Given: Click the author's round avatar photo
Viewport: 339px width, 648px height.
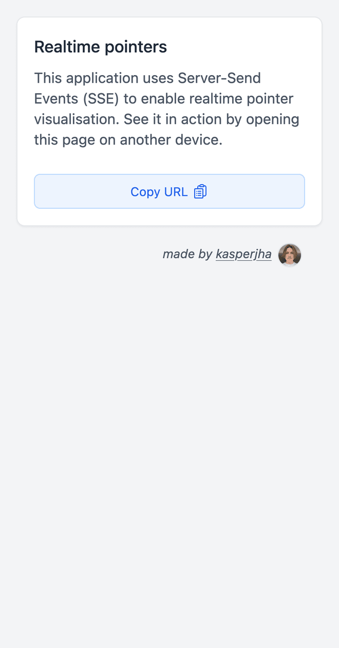Looking at the screenshot, I should (290, 255).
